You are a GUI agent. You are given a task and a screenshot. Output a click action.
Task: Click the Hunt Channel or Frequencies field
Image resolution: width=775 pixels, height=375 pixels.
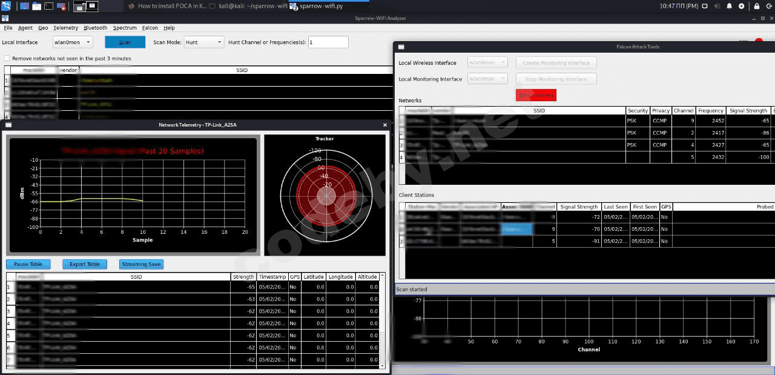(x=328, y=42)
